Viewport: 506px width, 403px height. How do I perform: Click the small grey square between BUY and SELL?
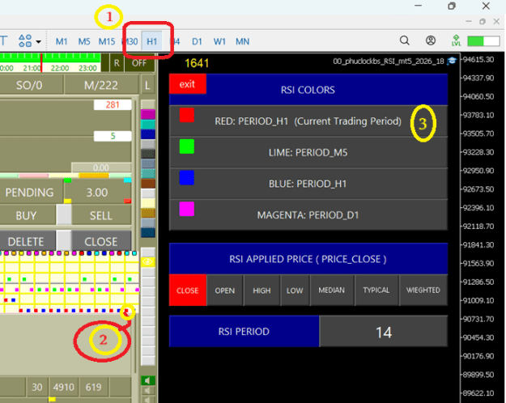tap(64, 214)
